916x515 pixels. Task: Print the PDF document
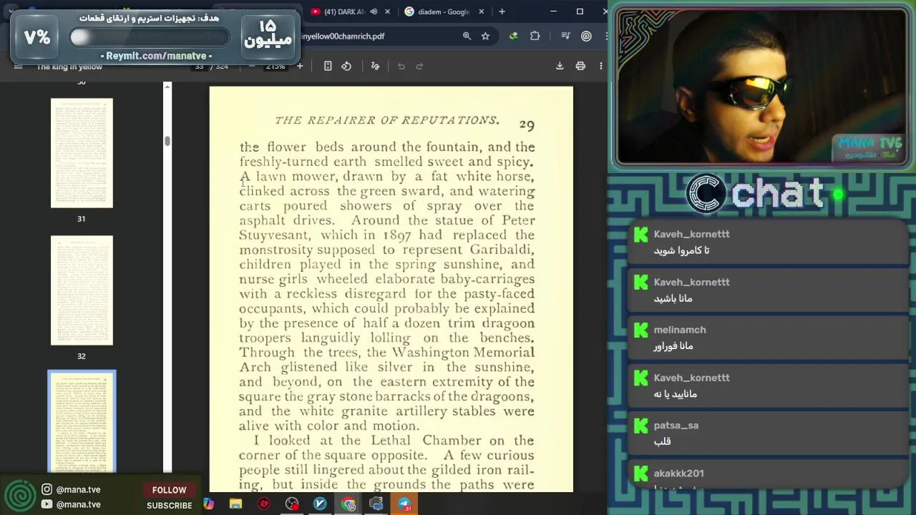click(580, 67)
